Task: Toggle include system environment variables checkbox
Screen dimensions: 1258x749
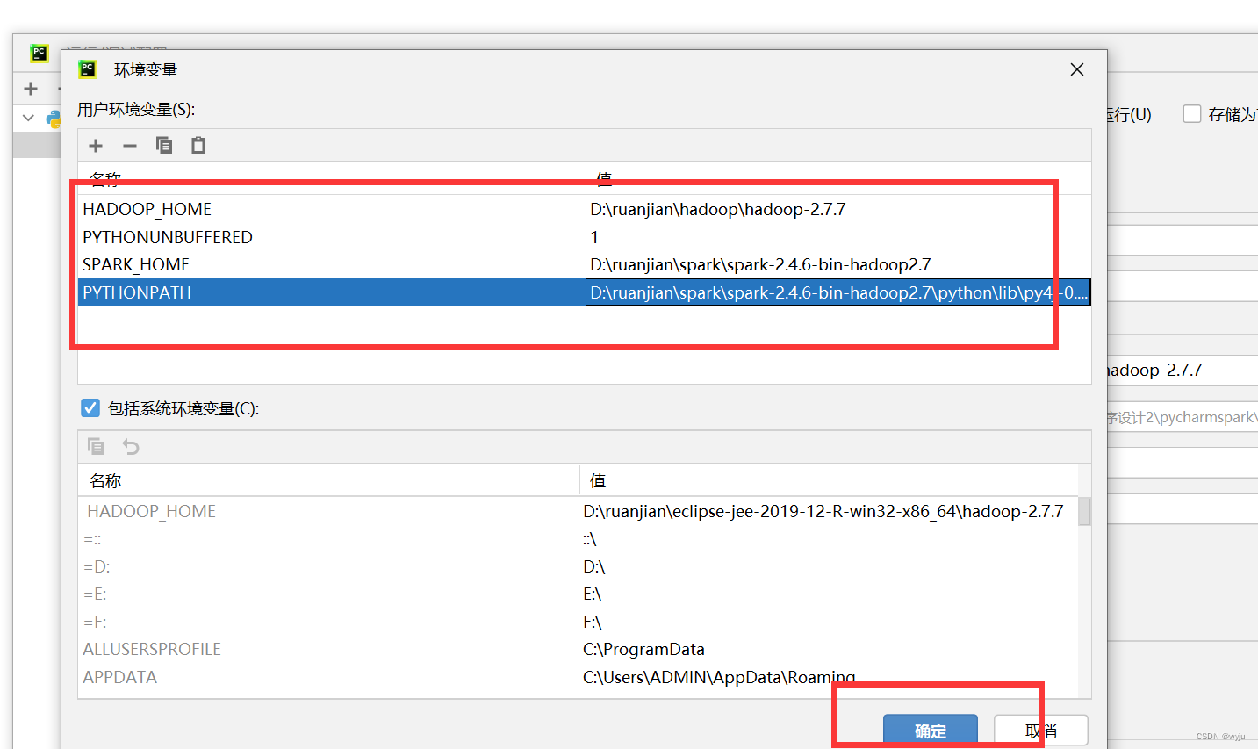Action: click(x=90, y=407)
